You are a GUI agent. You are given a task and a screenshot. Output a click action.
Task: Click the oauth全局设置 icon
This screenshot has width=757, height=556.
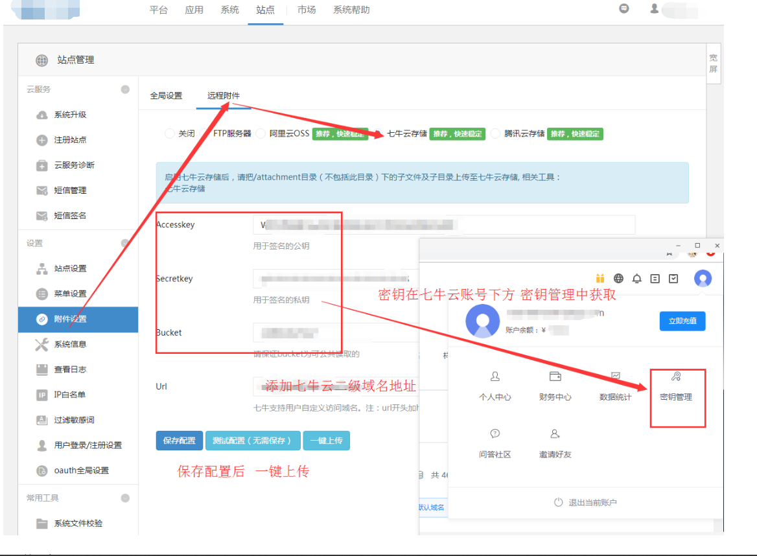(42, 470)
